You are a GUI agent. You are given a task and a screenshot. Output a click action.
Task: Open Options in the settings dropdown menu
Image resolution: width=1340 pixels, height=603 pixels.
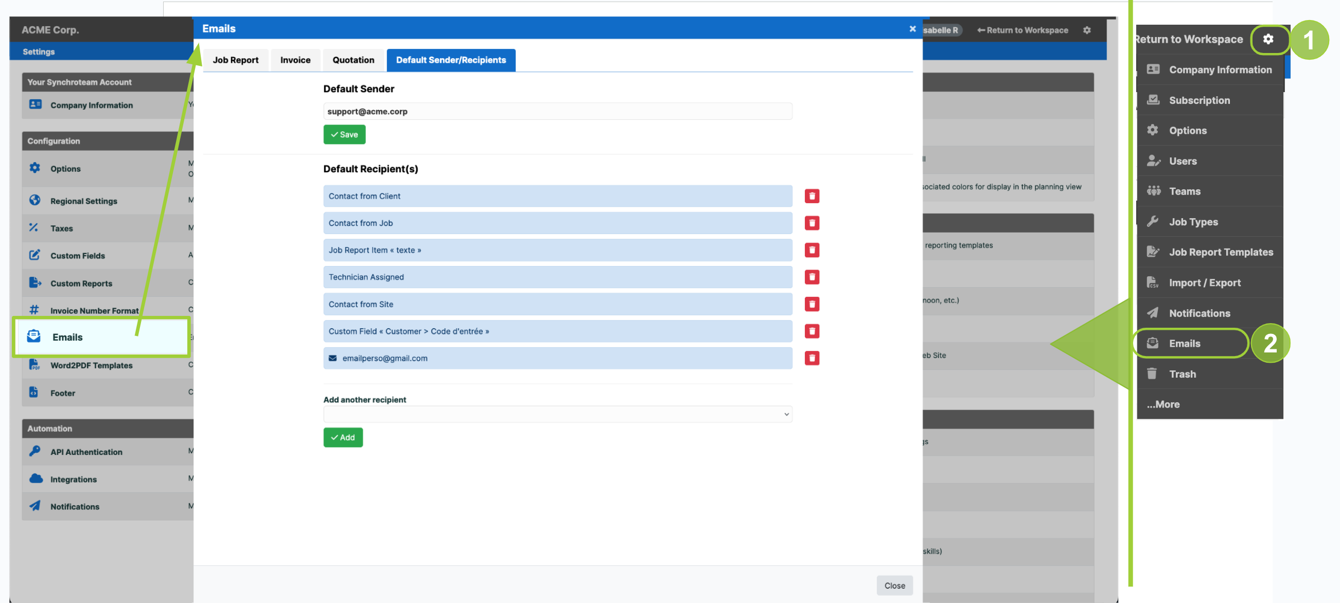pyautogui.click(x=1210, y=130)
